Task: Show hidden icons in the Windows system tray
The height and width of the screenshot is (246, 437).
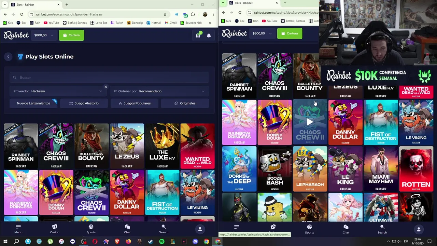Action: (x=388, y=242)
